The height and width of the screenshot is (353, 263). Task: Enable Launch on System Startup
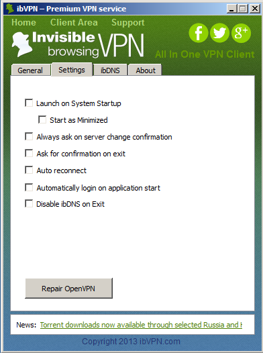29,103
